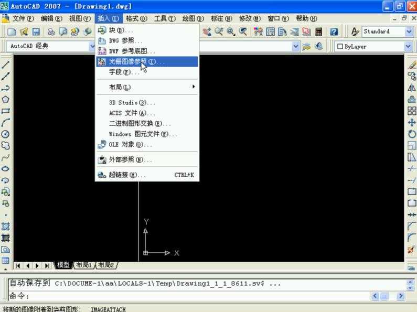417x312 pixels.
Task: Select 光栅图像参照(I) menu entry
Action: tap(147, 62)
